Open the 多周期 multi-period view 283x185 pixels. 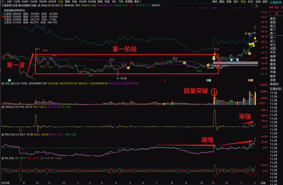coord(129,2)
